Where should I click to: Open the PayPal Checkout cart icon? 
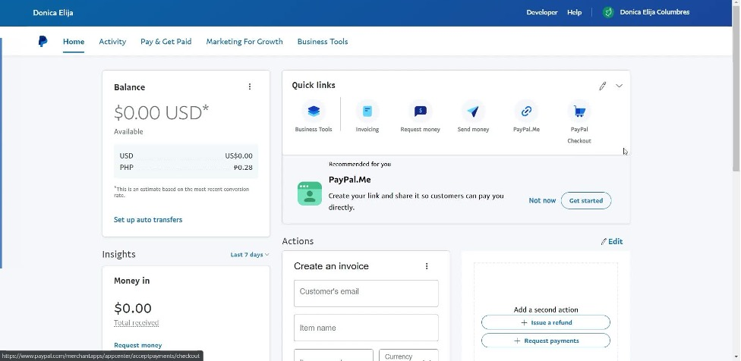coord(579,111)
